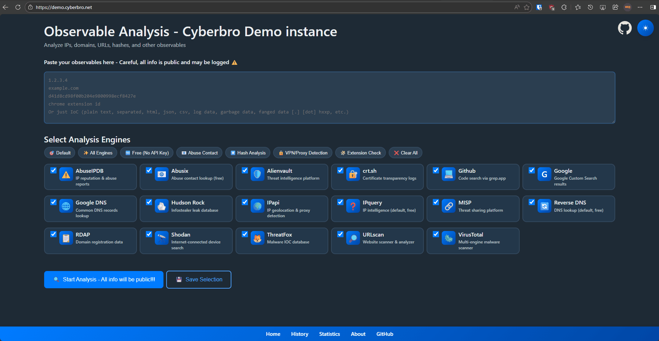Click the RDAP clipboard icon

click(x=66, y=238)
